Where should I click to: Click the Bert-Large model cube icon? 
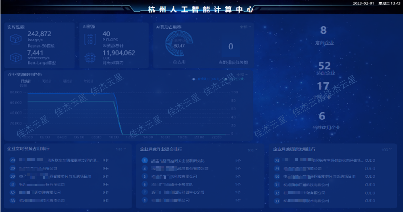[15, 58]
